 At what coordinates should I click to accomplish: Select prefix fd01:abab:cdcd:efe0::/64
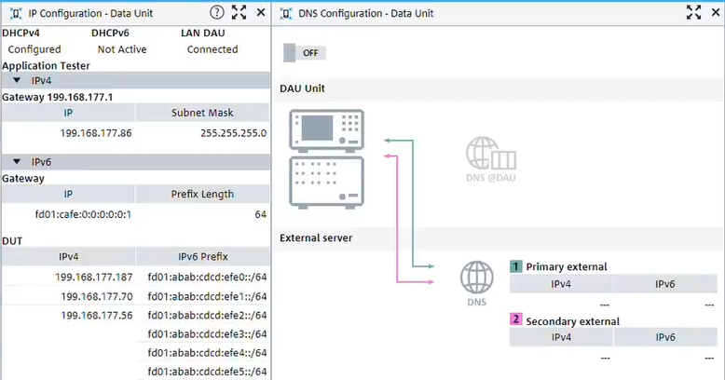pyautogui.click(x=207, y=277)
